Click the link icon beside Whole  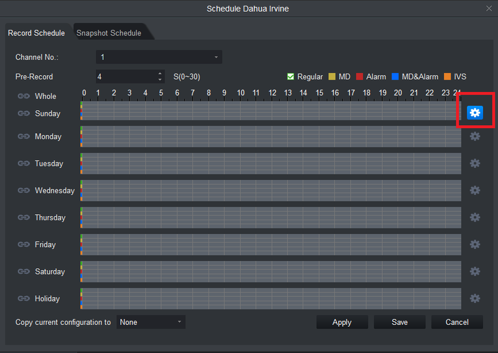click(x=24, y=96)
